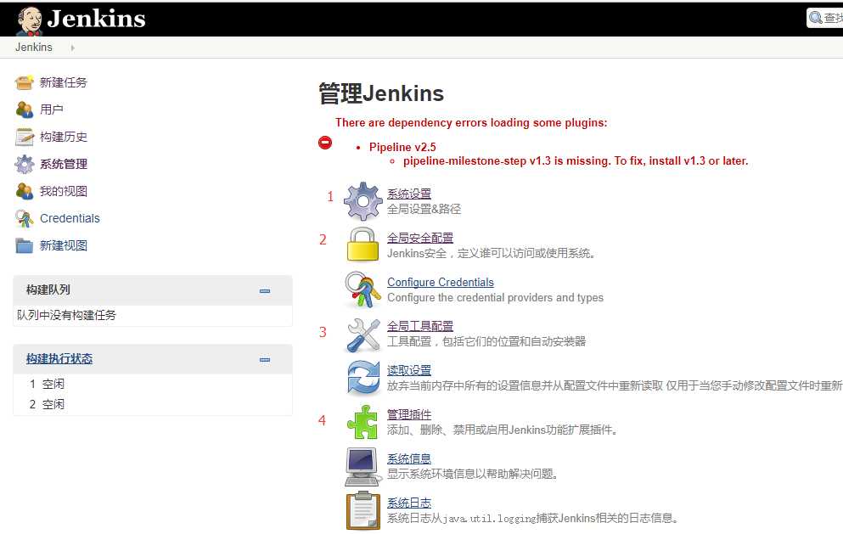This screenshot has width=843, height=534.
Task: Open the 我的视图 sidebar link
Action: click(64, 191)
